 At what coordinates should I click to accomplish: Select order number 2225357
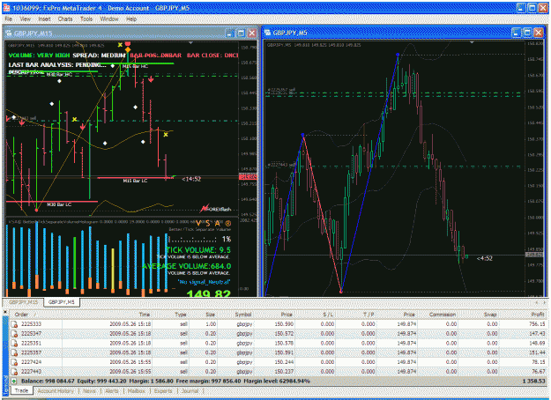[x=31, y=352]
